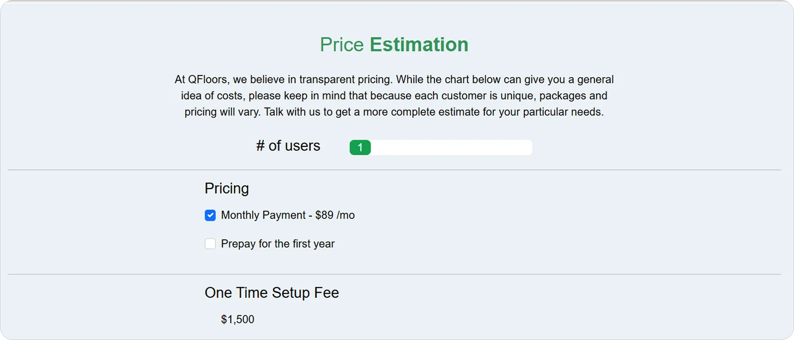Click the Price Estimation heading
The height and width of the screenshot is (340, 794).
(x=395, y=45)
